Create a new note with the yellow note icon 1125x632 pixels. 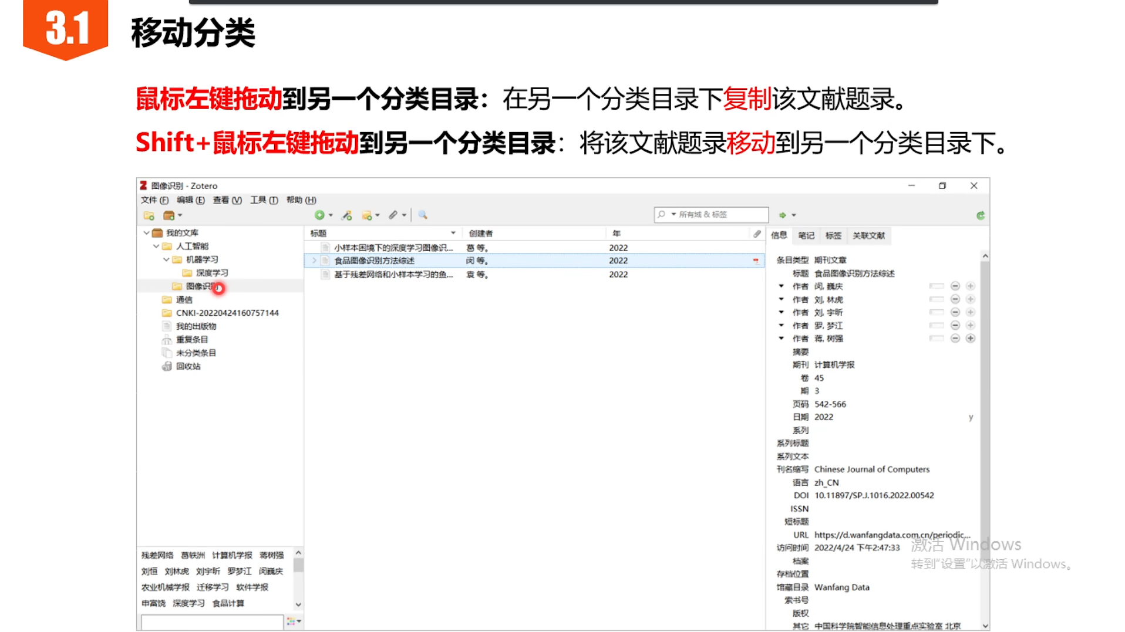366,215
